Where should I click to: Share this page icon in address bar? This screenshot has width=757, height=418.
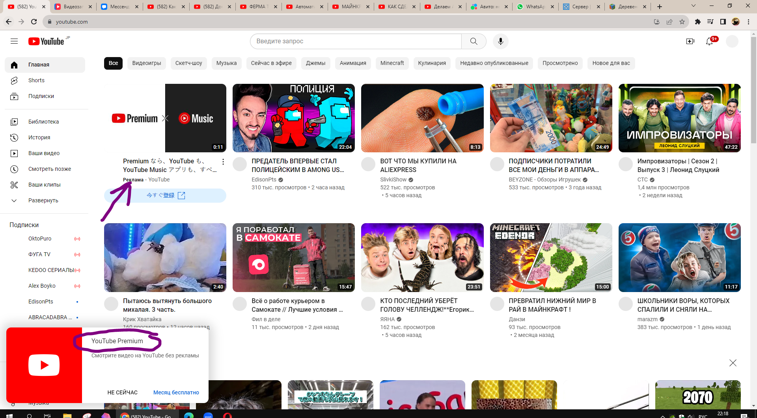(x=669, y=22)
